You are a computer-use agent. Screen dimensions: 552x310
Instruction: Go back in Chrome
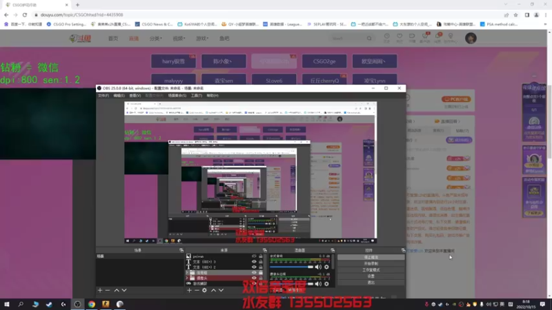[x=6, y=14]
